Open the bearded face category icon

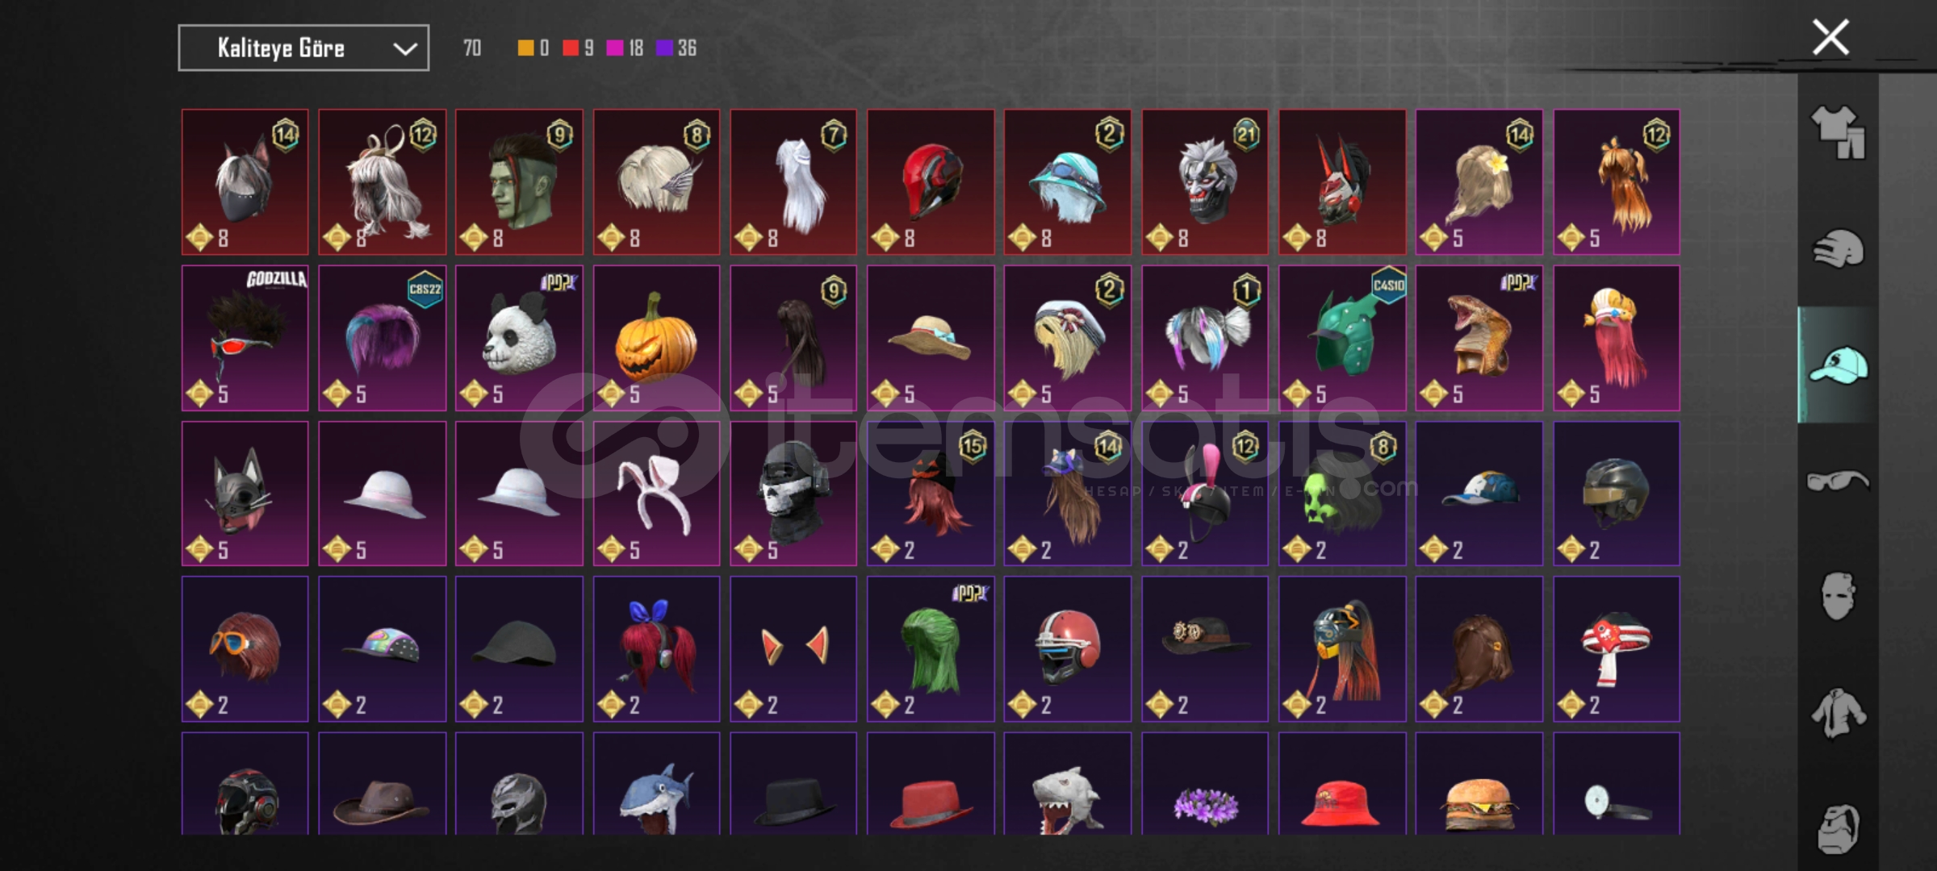tap(1838, 828)
